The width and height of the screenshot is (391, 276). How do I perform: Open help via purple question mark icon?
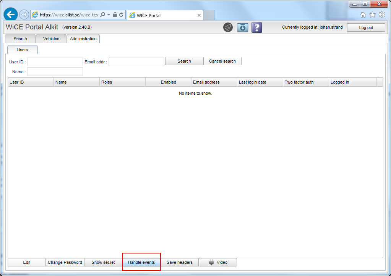[257, 27]
